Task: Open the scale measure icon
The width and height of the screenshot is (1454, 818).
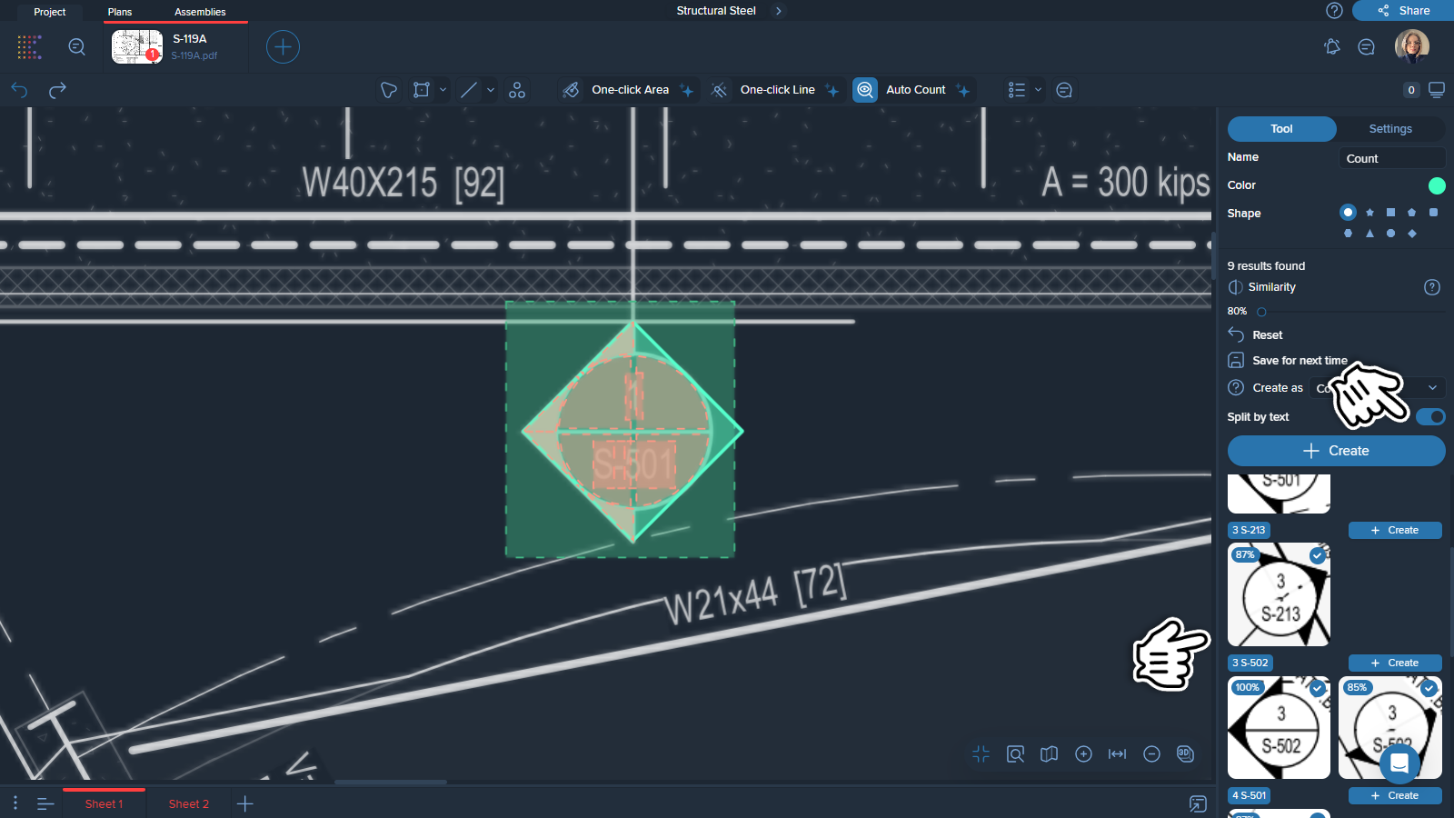Action: tap(1118, 753)
